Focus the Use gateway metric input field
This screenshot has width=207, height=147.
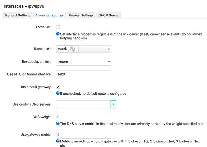coord(83,134)
